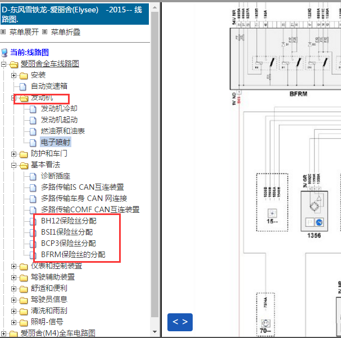Click the 清洗和雨刮 folder icon
Image resolution: width=341 pixels, height=338 pixels.
click(24, 311)
